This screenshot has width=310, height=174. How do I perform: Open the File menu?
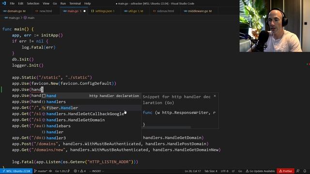(x=12, y=3)
